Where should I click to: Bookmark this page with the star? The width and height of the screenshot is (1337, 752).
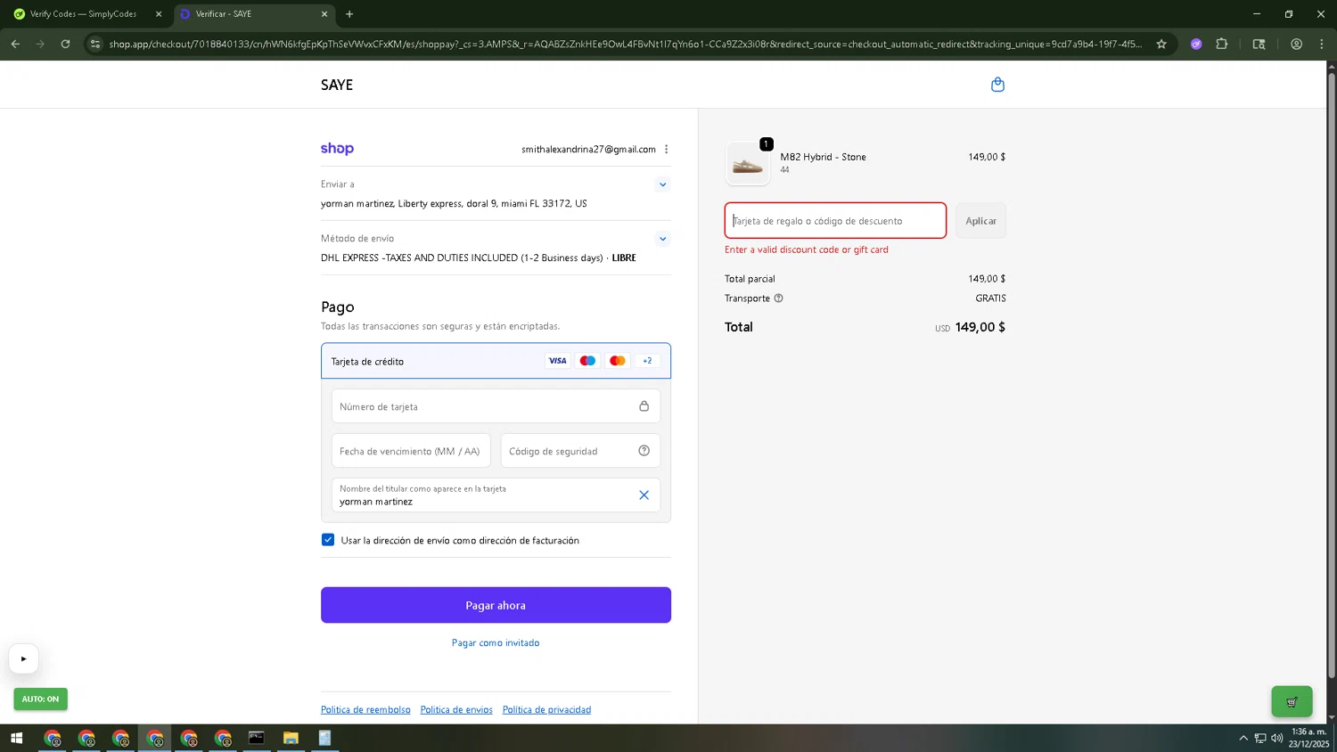click(1161, 44)
